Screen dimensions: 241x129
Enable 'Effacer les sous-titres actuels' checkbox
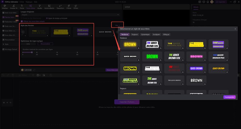pyautogui.click(x=22, y=21)
